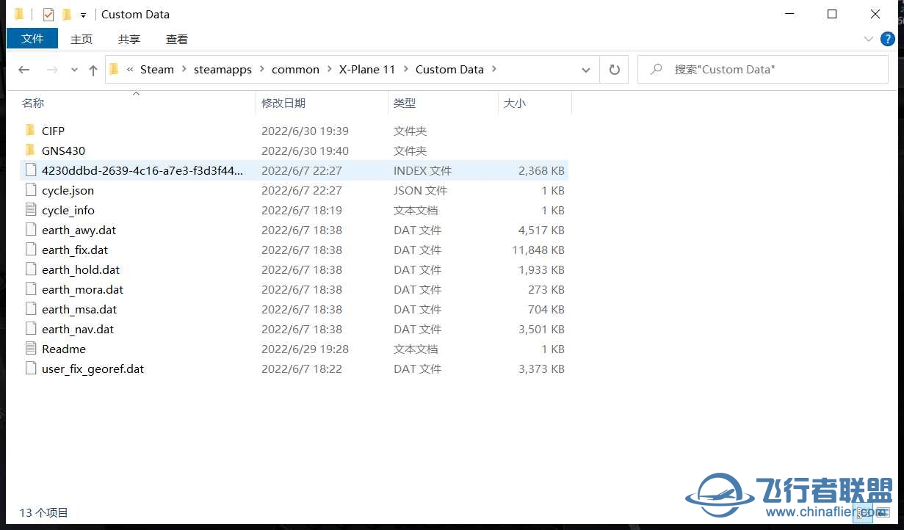904x530 pixels.
Task: Select the Readme text document icon
Action: (30, 349)
